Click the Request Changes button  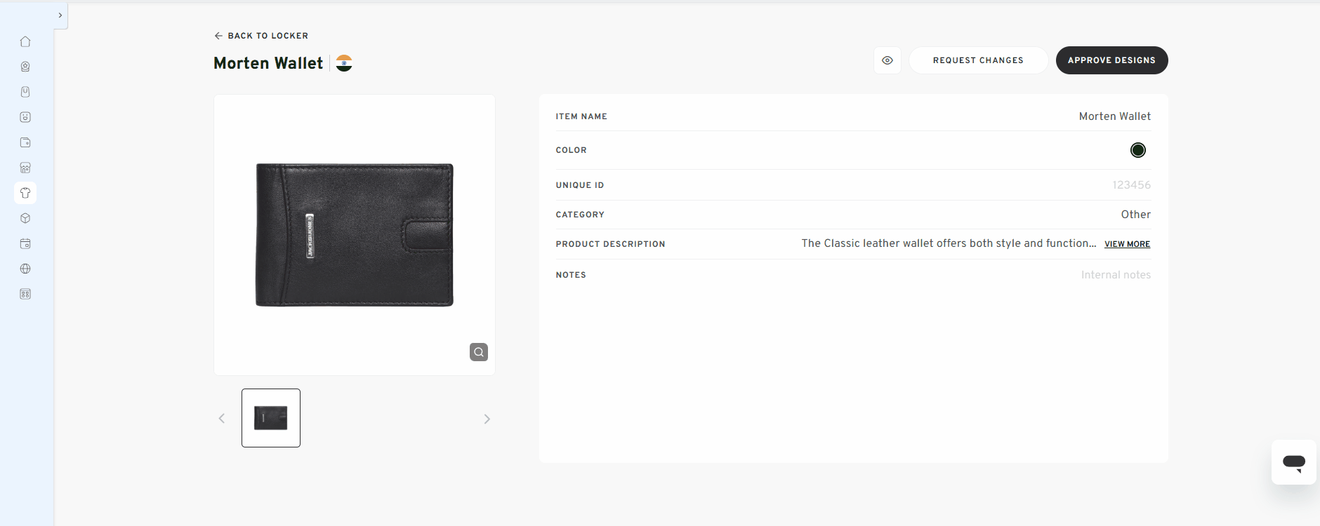tap(978, 60)
